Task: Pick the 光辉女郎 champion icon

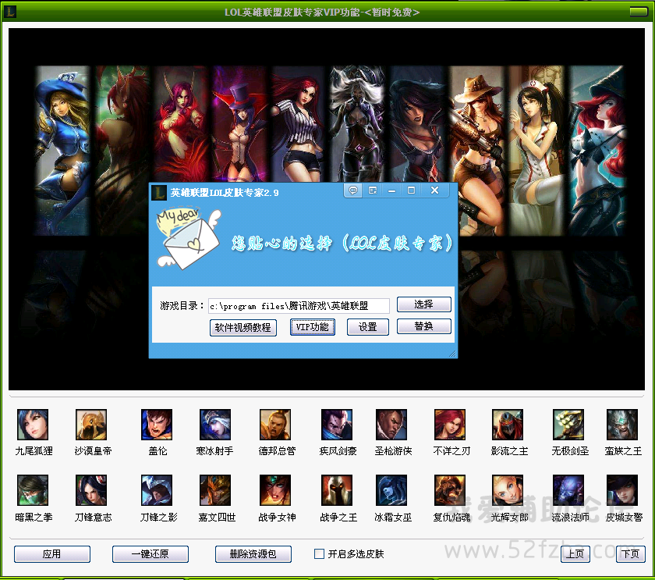Action: click(508, 490)
